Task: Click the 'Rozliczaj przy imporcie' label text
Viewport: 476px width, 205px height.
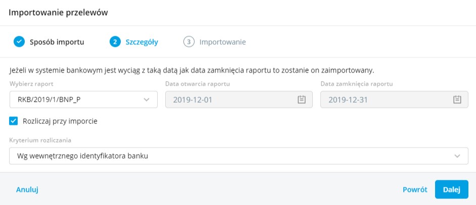Action: (x=60, y=121)
